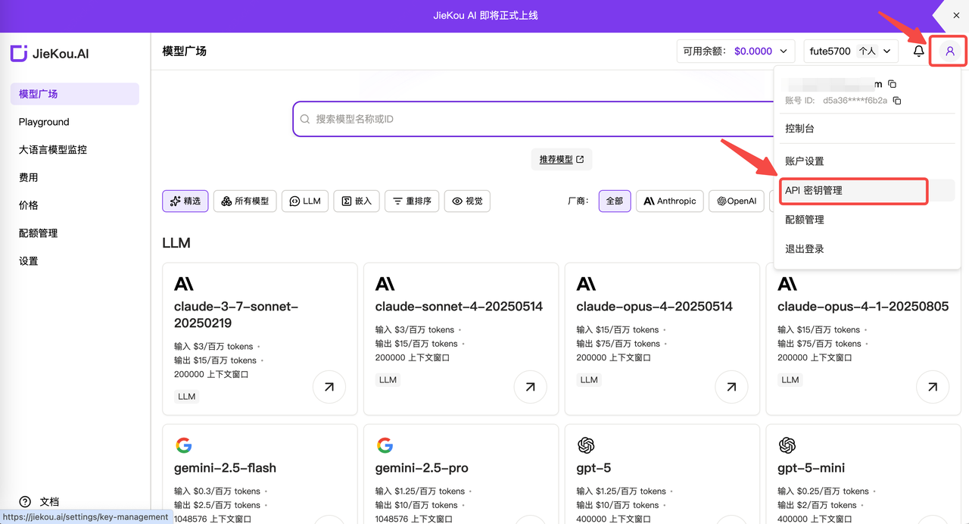Screen dimensions: 969x524
Task: Filter models by LLM type
Action: pyautogui.click(x=305, y=201)
